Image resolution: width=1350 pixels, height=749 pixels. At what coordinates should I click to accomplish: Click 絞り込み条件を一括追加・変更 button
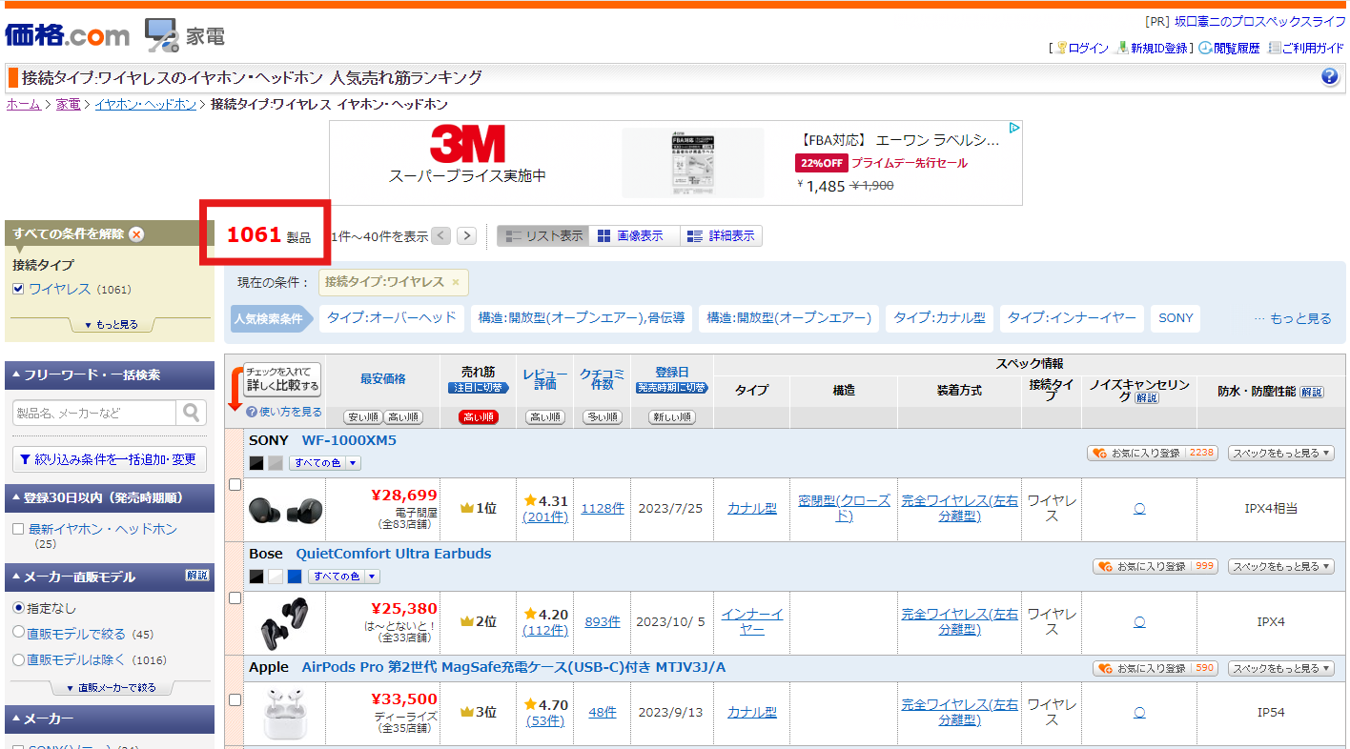108,459
